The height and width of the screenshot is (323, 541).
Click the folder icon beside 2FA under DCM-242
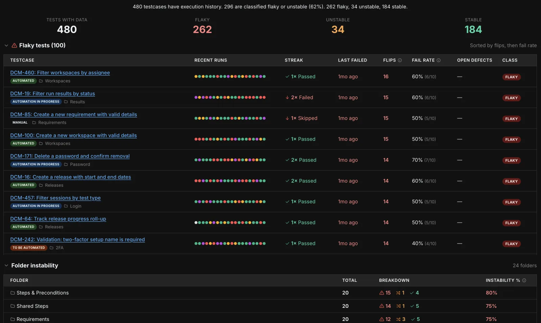tap(52, 248)
